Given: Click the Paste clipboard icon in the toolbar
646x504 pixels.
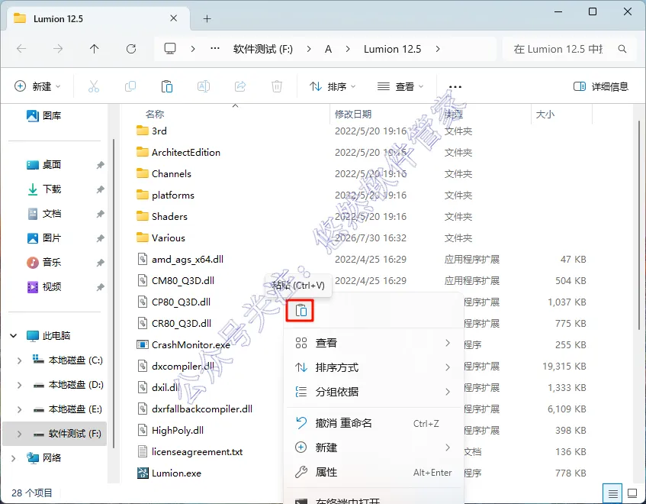Looking at the screenshot, I should [x=167, y=86].
